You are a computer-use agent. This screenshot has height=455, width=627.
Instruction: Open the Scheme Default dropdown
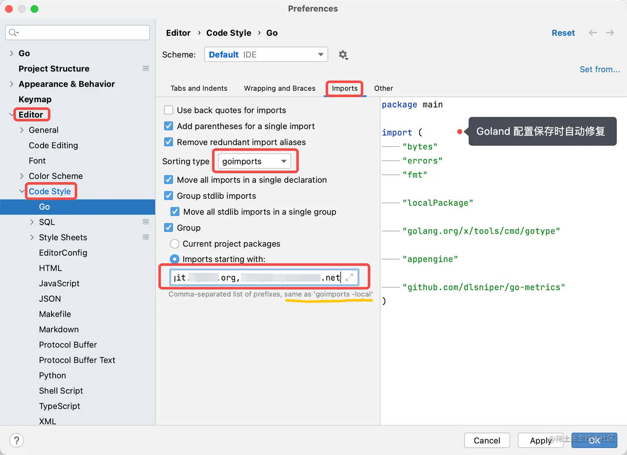(x=266, y=54)
